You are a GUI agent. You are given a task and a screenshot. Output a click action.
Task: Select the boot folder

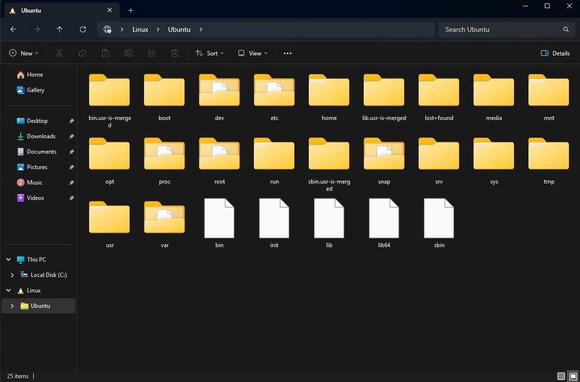[x=165, y=97]
